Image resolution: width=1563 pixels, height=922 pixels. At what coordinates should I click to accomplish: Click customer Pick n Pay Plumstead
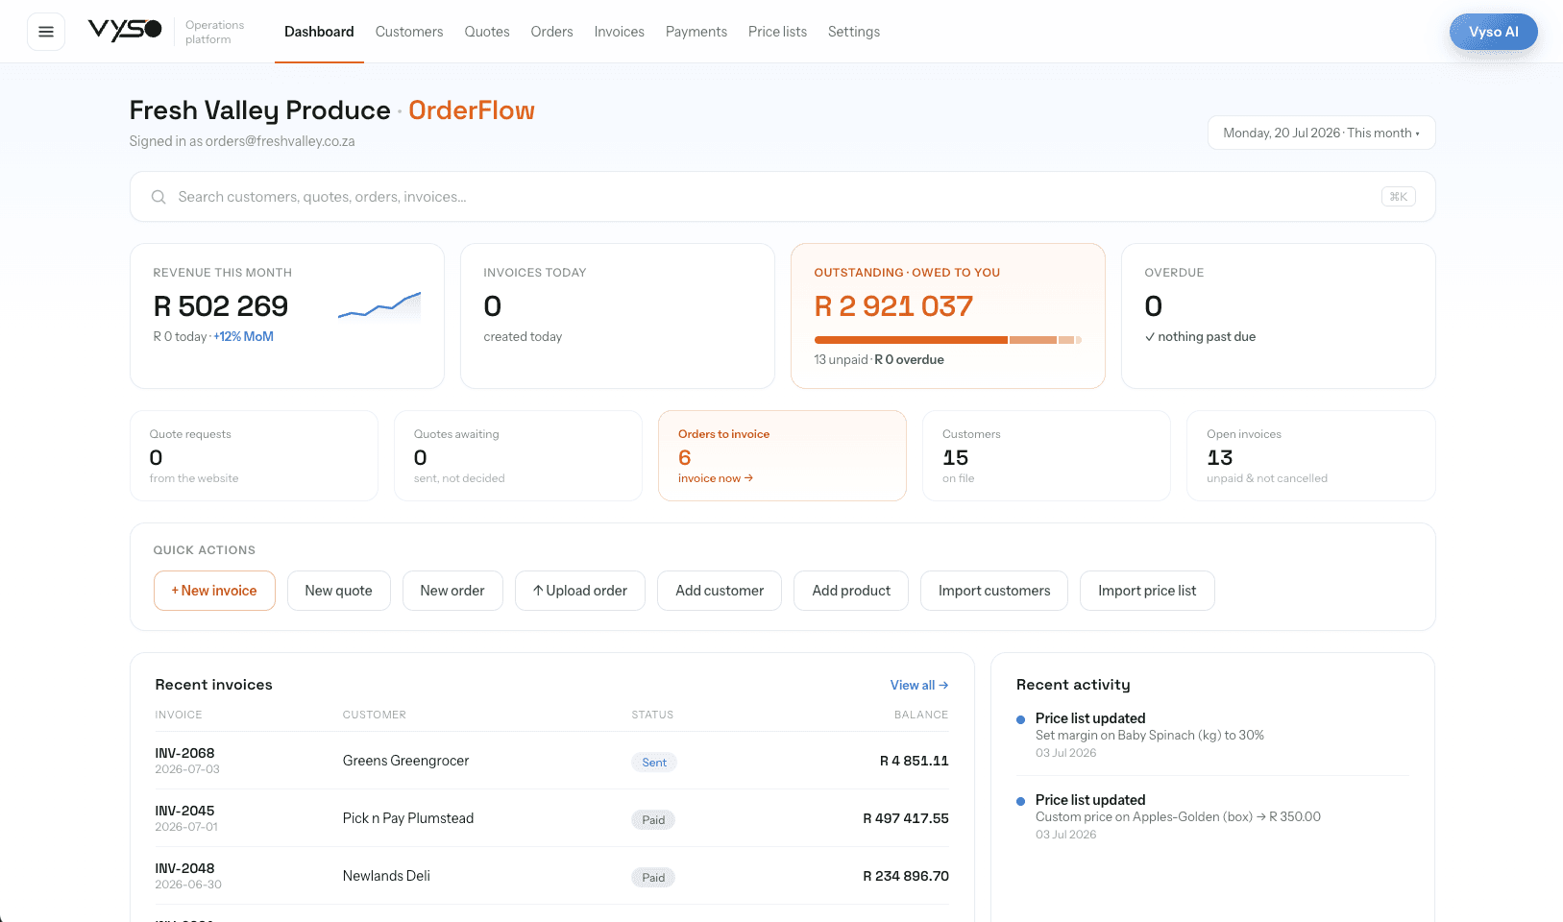point(408,818)
